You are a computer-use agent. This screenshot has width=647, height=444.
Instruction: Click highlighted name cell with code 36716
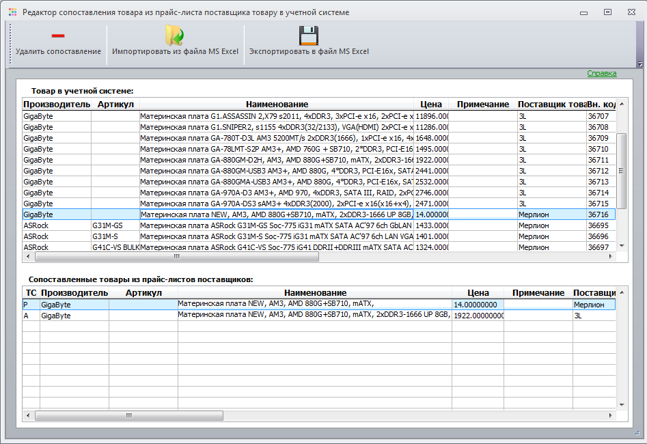(x=277, y=214)
